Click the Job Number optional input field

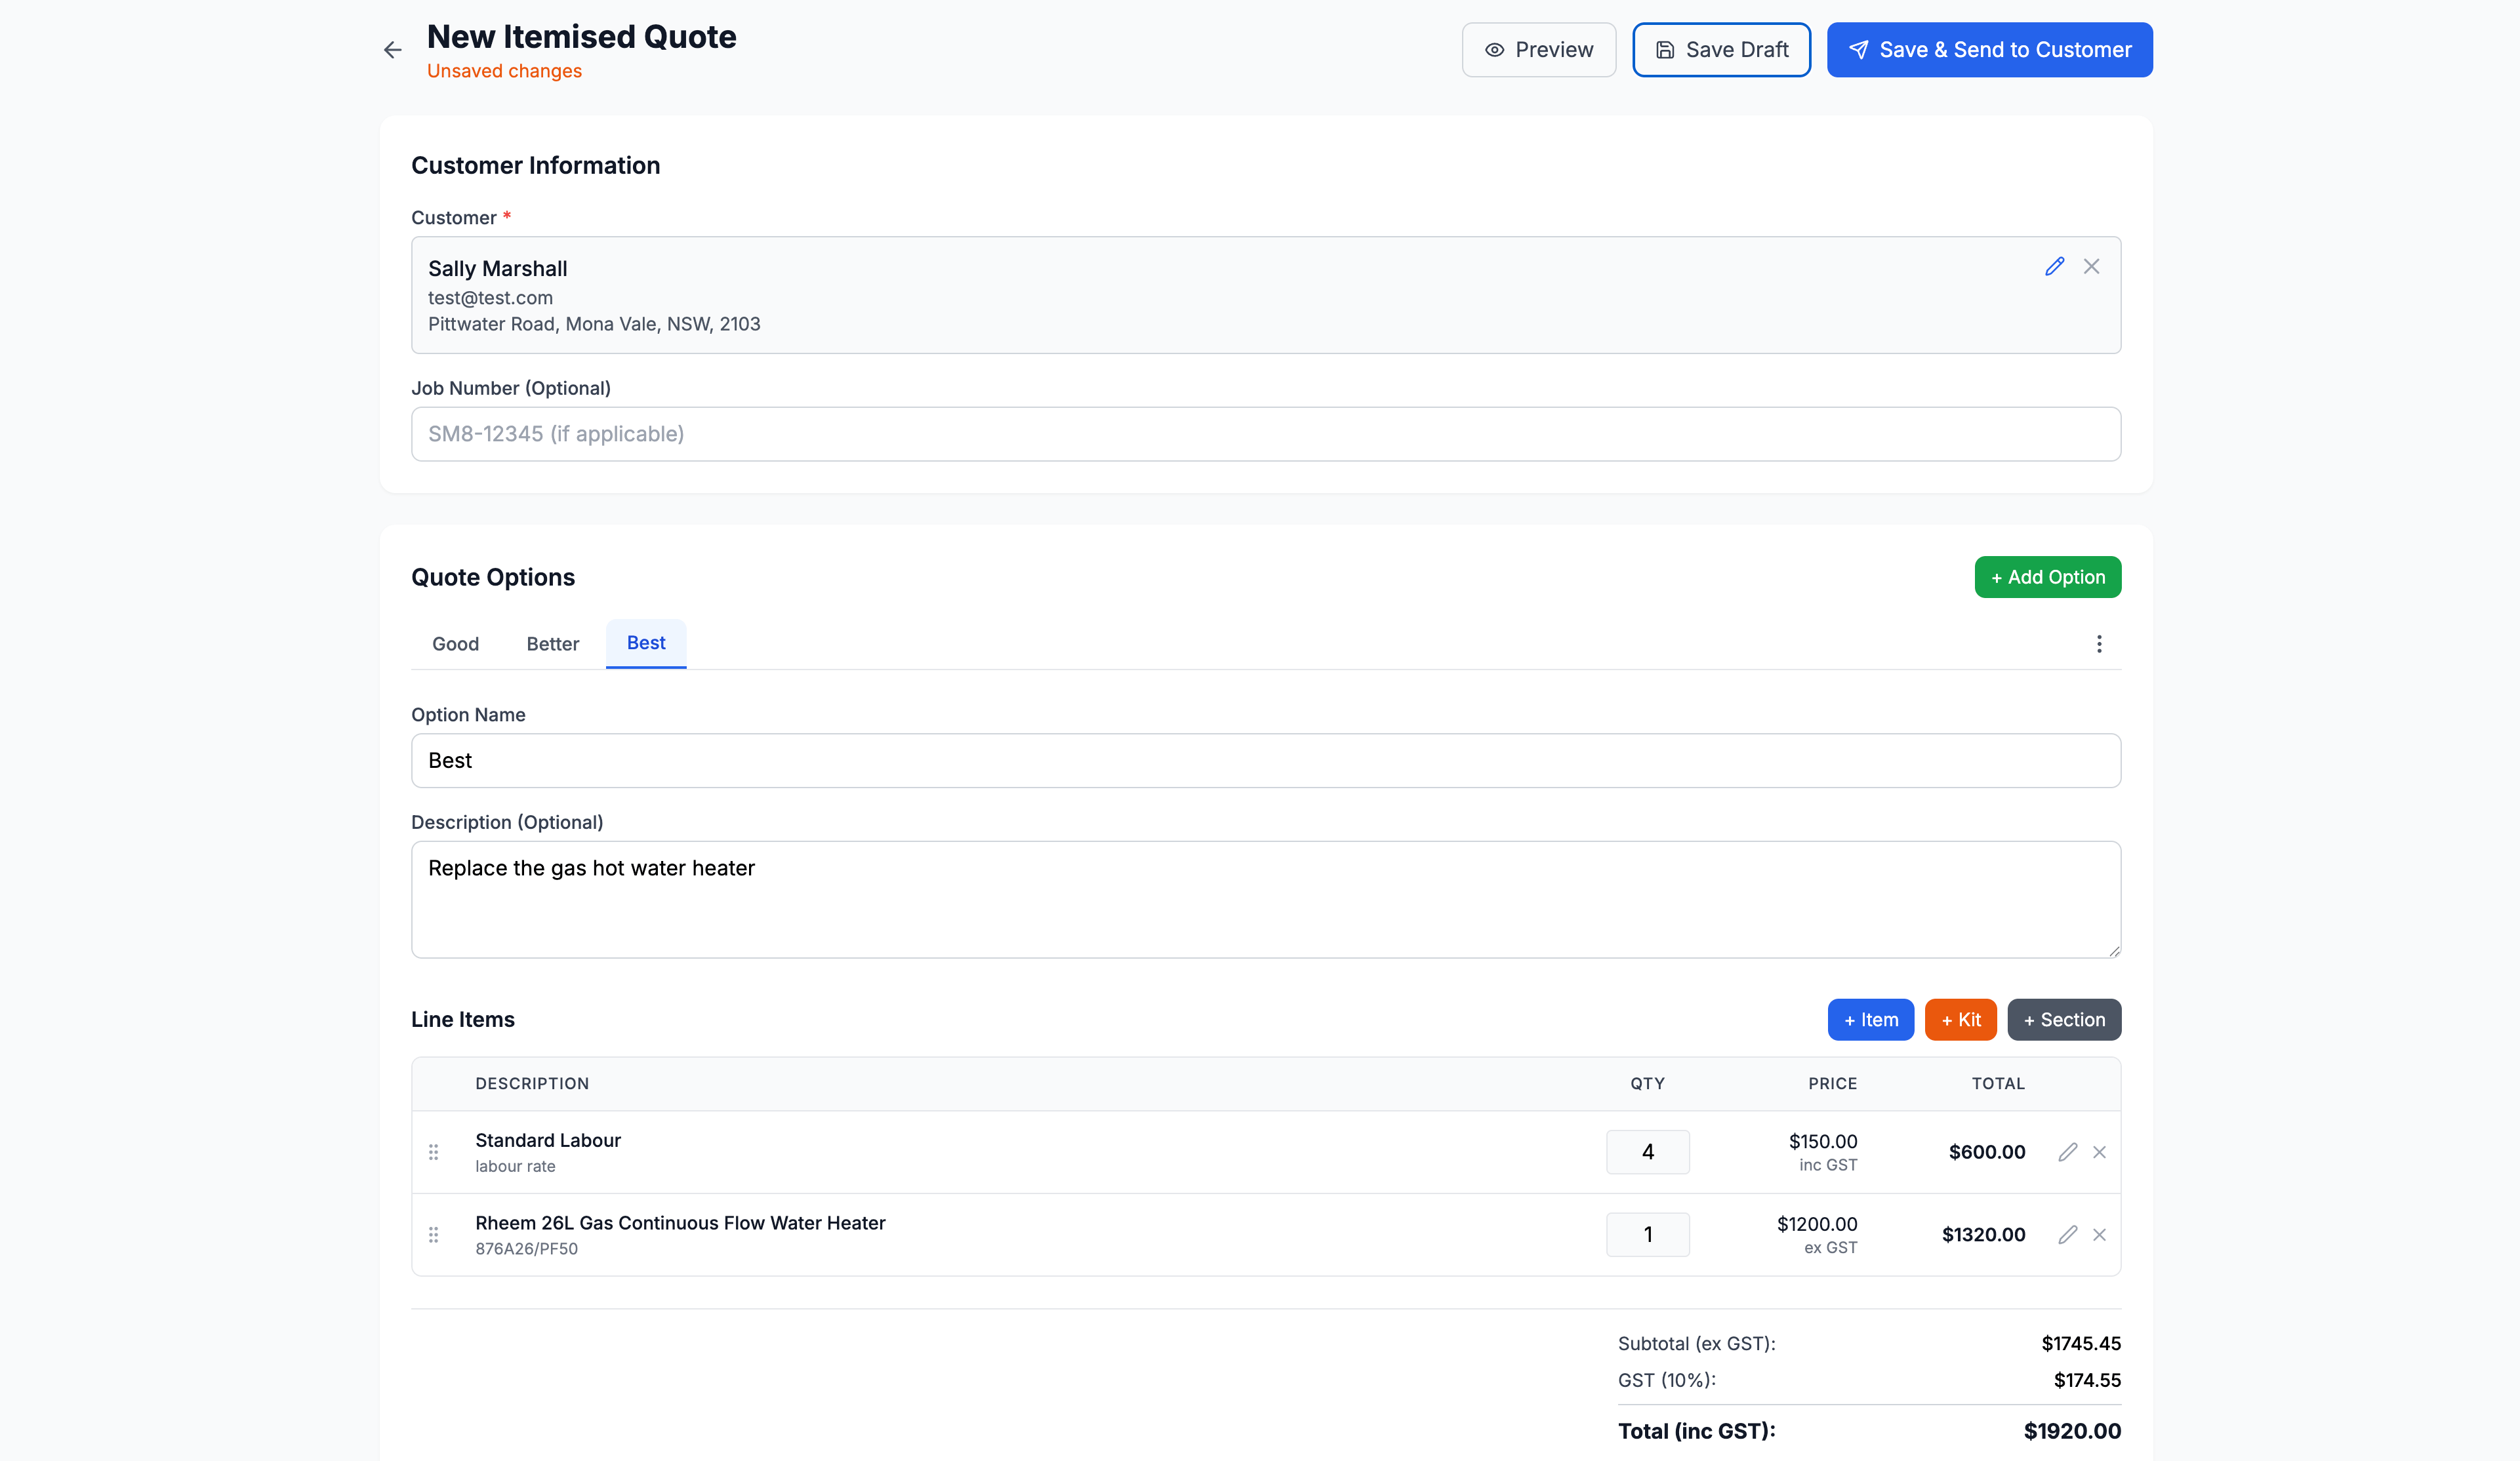click(1266, 434)
